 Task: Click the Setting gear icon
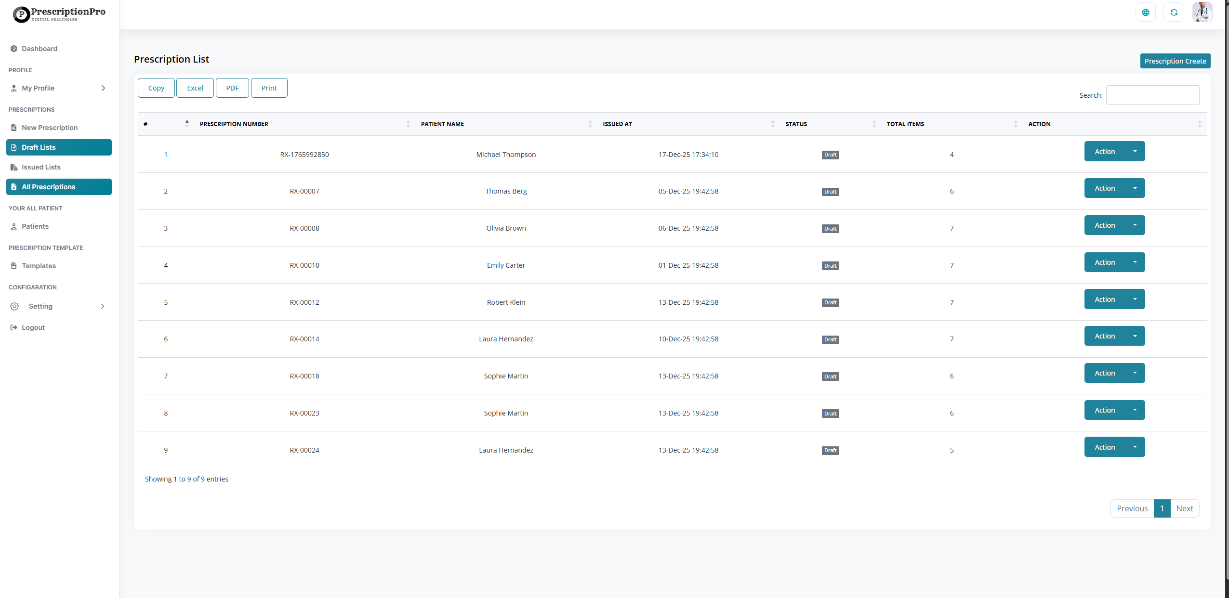(x=14, y=306)
